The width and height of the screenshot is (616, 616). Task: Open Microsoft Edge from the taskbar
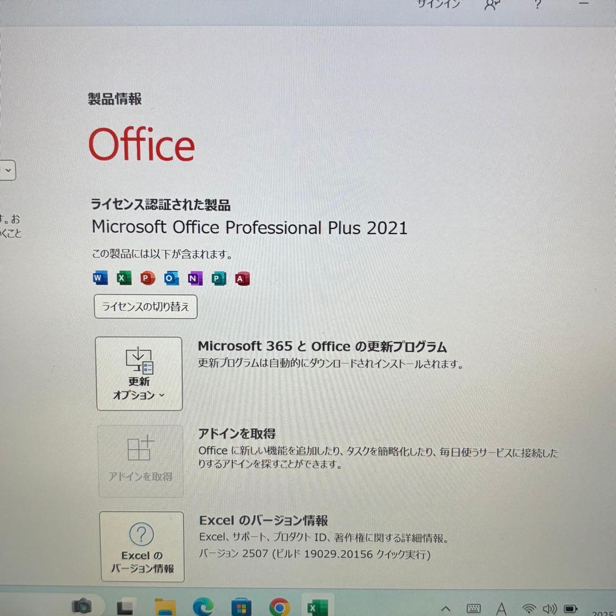202,606
